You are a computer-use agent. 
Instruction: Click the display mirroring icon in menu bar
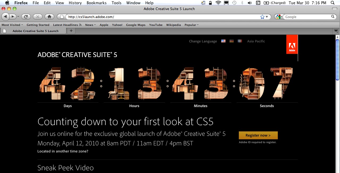(226, 3)
